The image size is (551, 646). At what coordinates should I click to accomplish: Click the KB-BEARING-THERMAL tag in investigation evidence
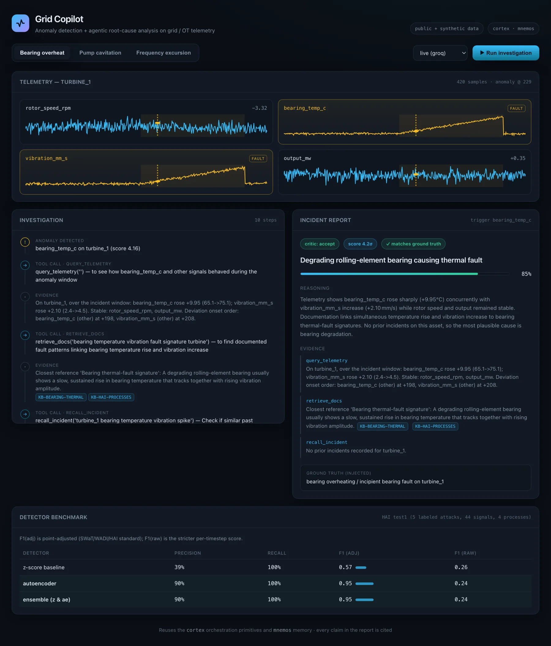coord(61,397)
